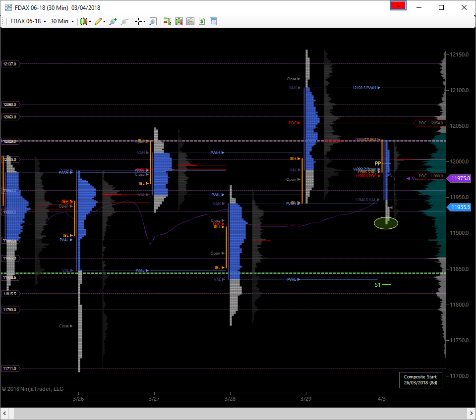Screen dimensions: 476x420
Task: Click the 3/29 date label on time axis
Action: pyautogui.click(x=306, y=399)
